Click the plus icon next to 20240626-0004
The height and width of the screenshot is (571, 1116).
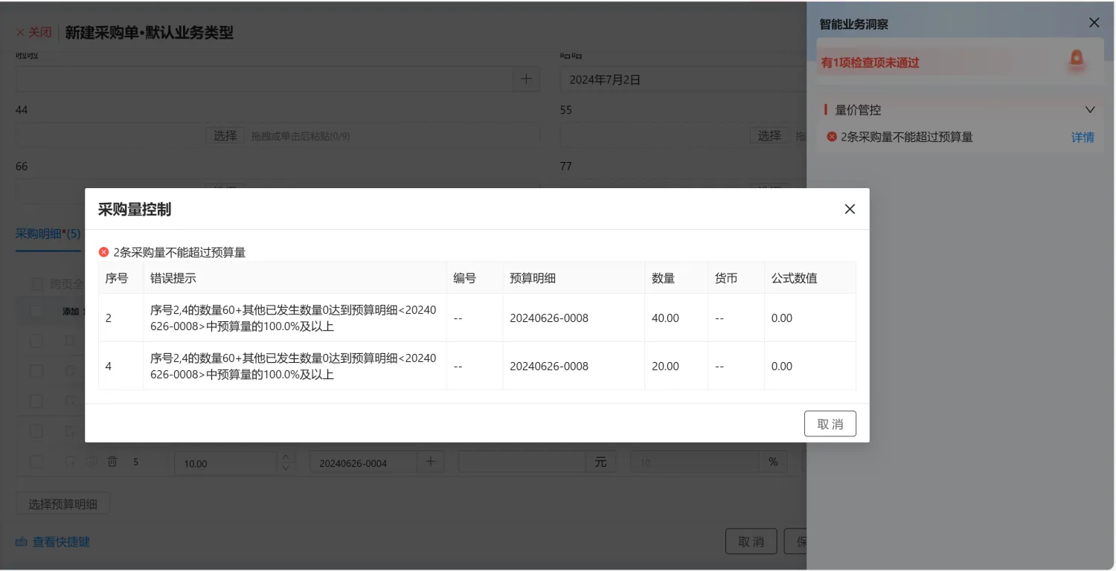(430, 462)
